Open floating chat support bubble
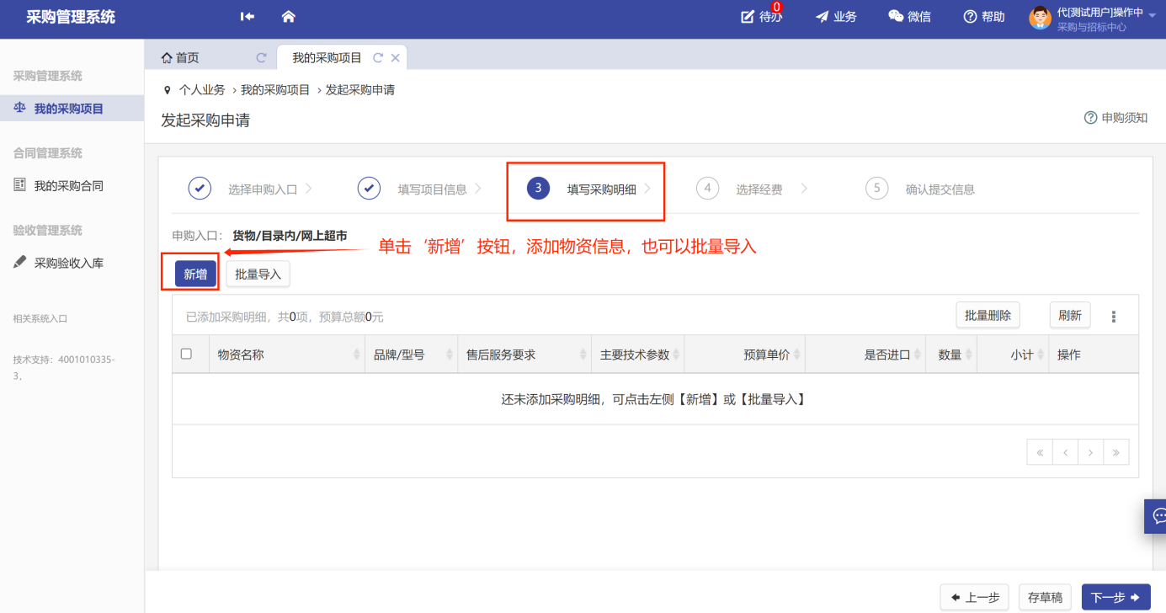This screenshot has height=613, width=1166. pyautogui.click(x=1158, y=515)
